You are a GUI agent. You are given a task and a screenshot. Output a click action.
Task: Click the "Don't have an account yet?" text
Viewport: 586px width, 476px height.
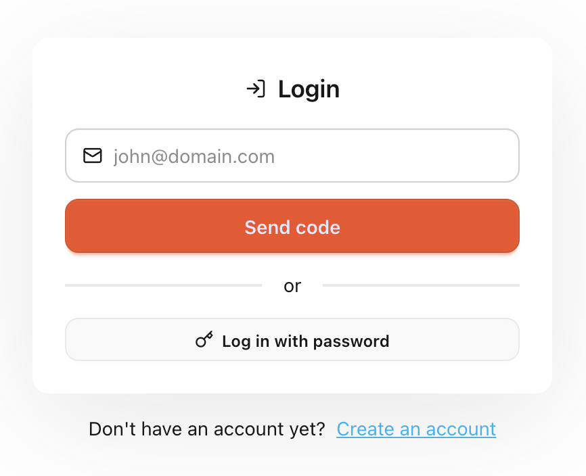point(207,429)
